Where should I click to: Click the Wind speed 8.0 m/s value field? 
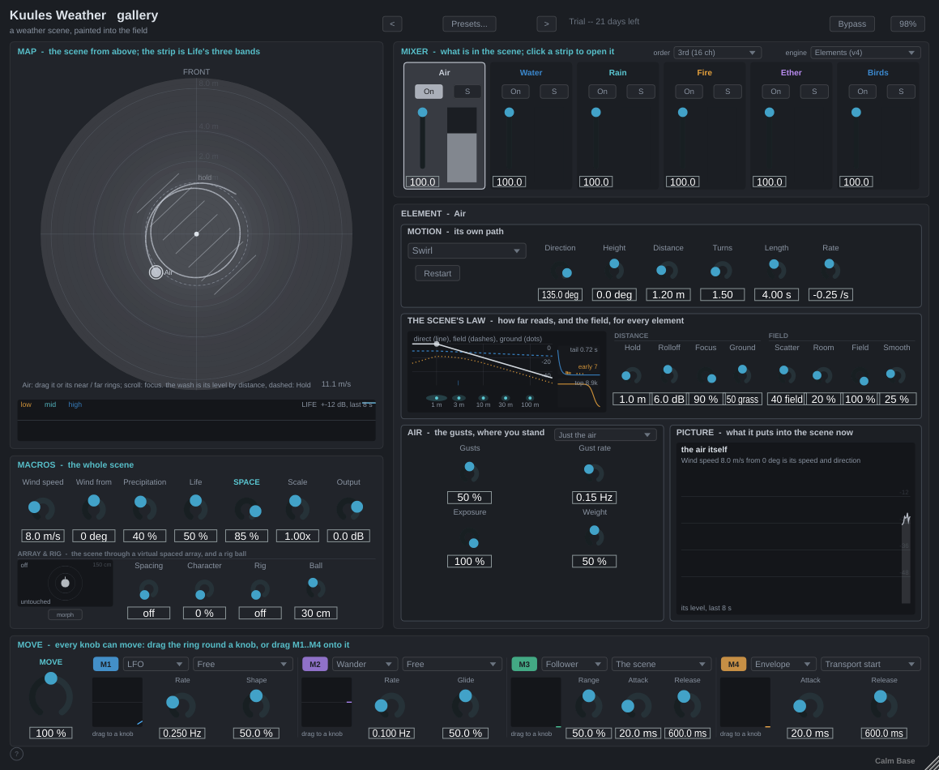42,536
